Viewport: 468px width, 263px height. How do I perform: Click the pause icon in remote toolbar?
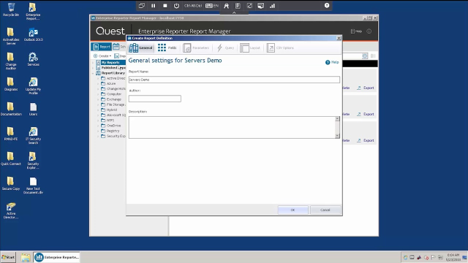click(x=153, y=6)
